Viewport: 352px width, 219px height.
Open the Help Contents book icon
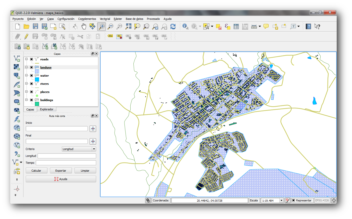(308, 26)
